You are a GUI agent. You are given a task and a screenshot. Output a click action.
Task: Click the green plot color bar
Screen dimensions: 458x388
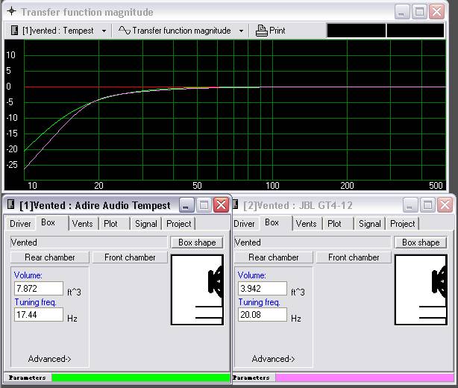pyautogui.click(x=140, y=378)
